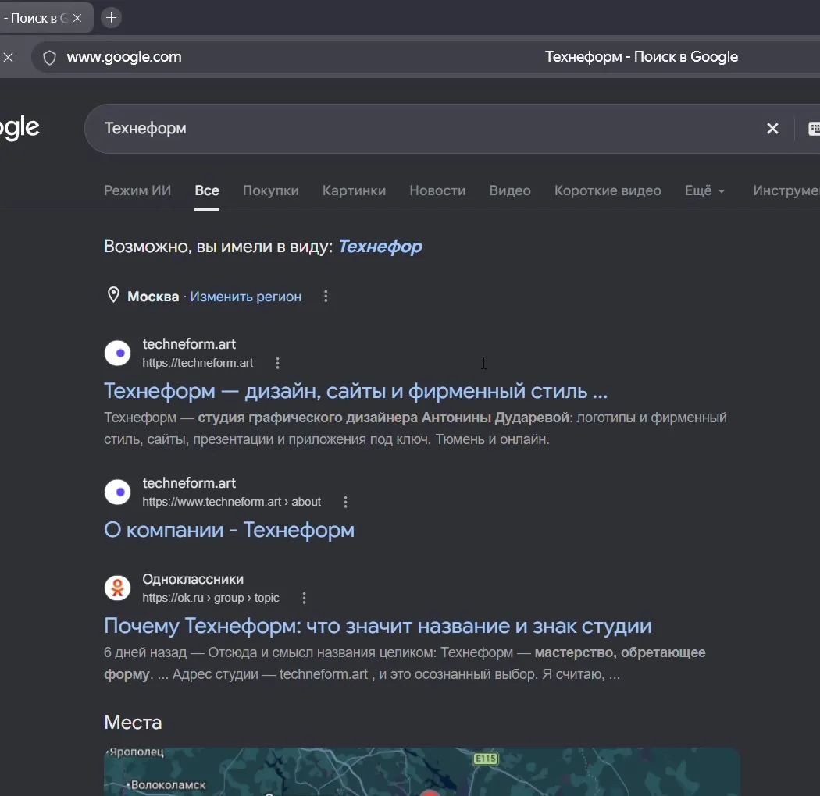The height and width of the screenshot is (796, 820).
Task: Open three-dot menu for ok.ru result
Action: [x=304, y=598]
